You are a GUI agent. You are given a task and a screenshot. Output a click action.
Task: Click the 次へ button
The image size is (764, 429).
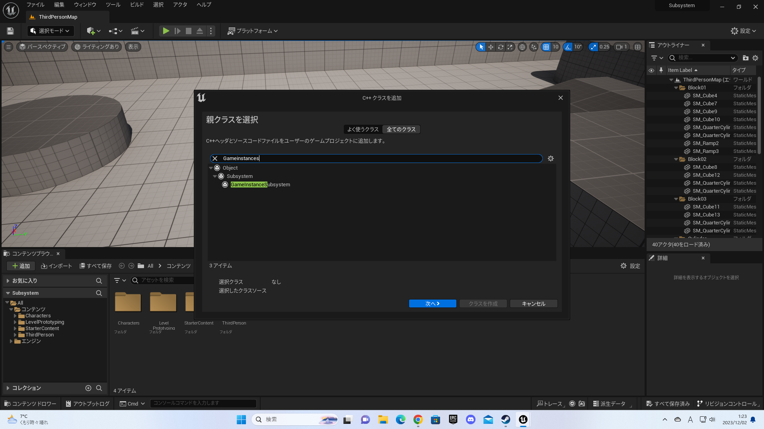coord(432,303)
